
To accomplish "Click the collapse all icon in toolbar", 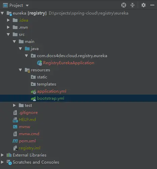I will (132, 5).
